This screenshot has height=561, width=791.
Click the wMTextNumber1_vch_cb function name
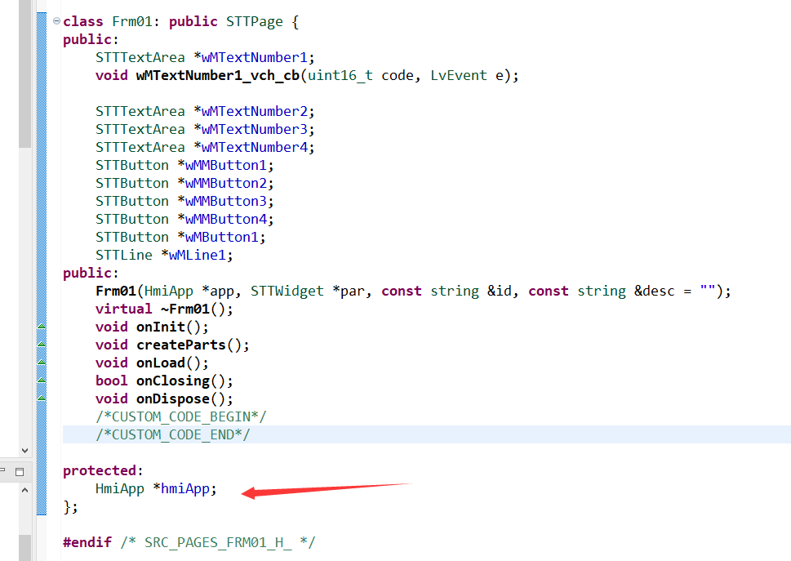(x=217, y=76)
